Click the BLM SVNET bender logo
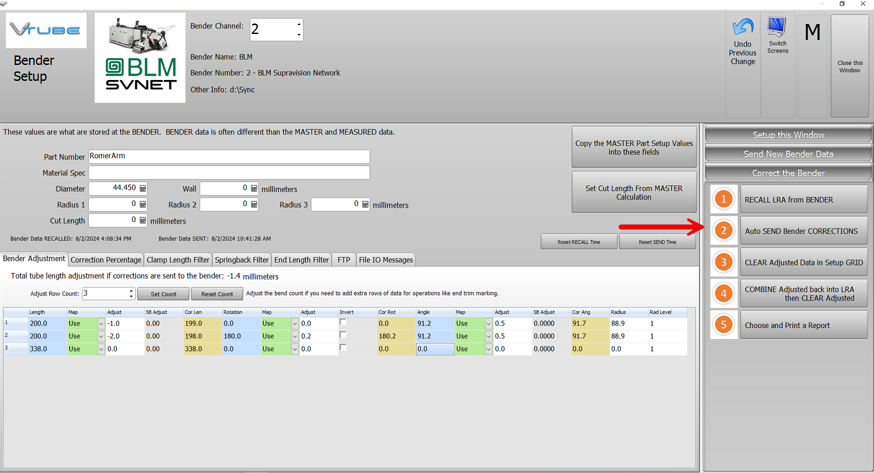 [x=140, y=56]
